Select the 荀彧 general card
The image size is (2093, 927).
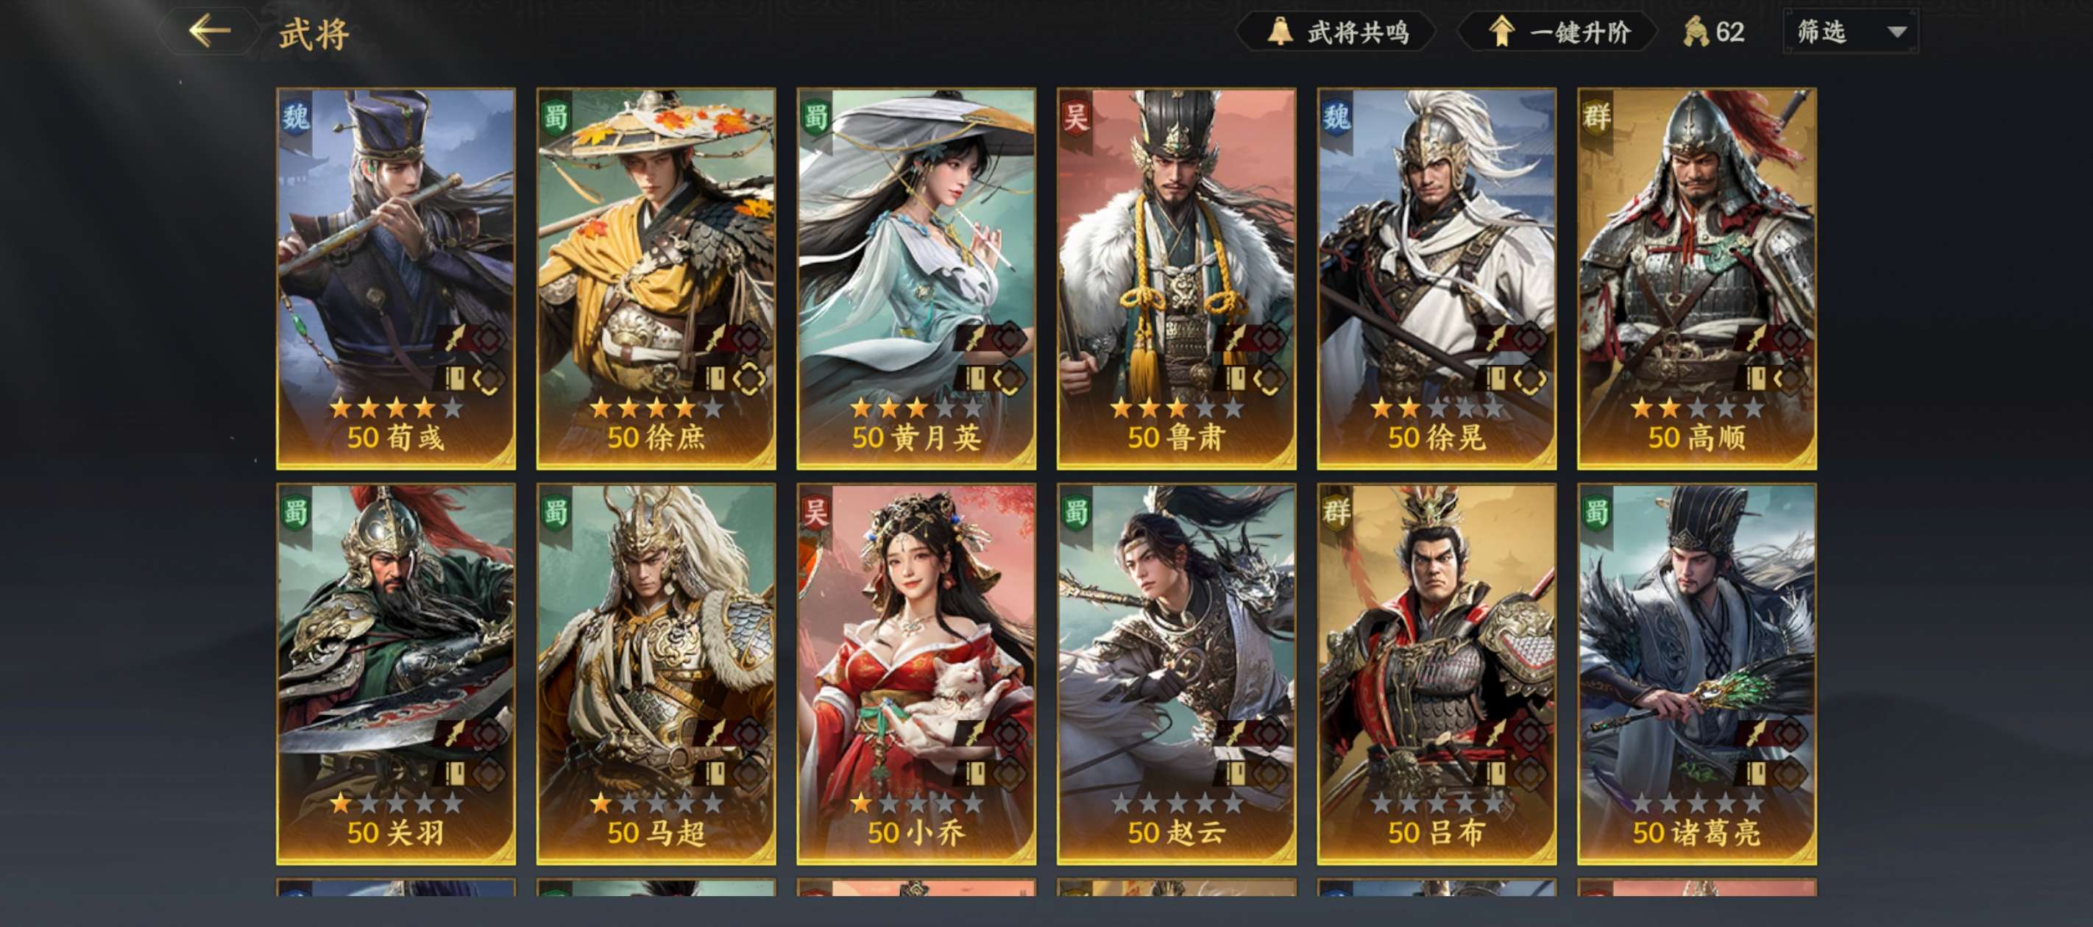tap(396, 279)
